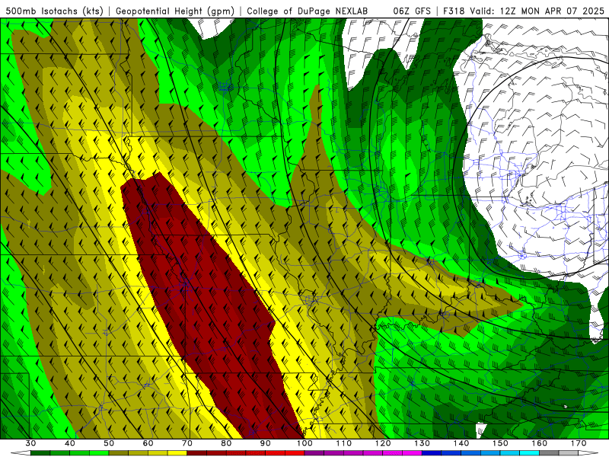Click the '06Z GFS' model run text
Image resolution: width=609 pixels, height=457 pixels.
412,11
